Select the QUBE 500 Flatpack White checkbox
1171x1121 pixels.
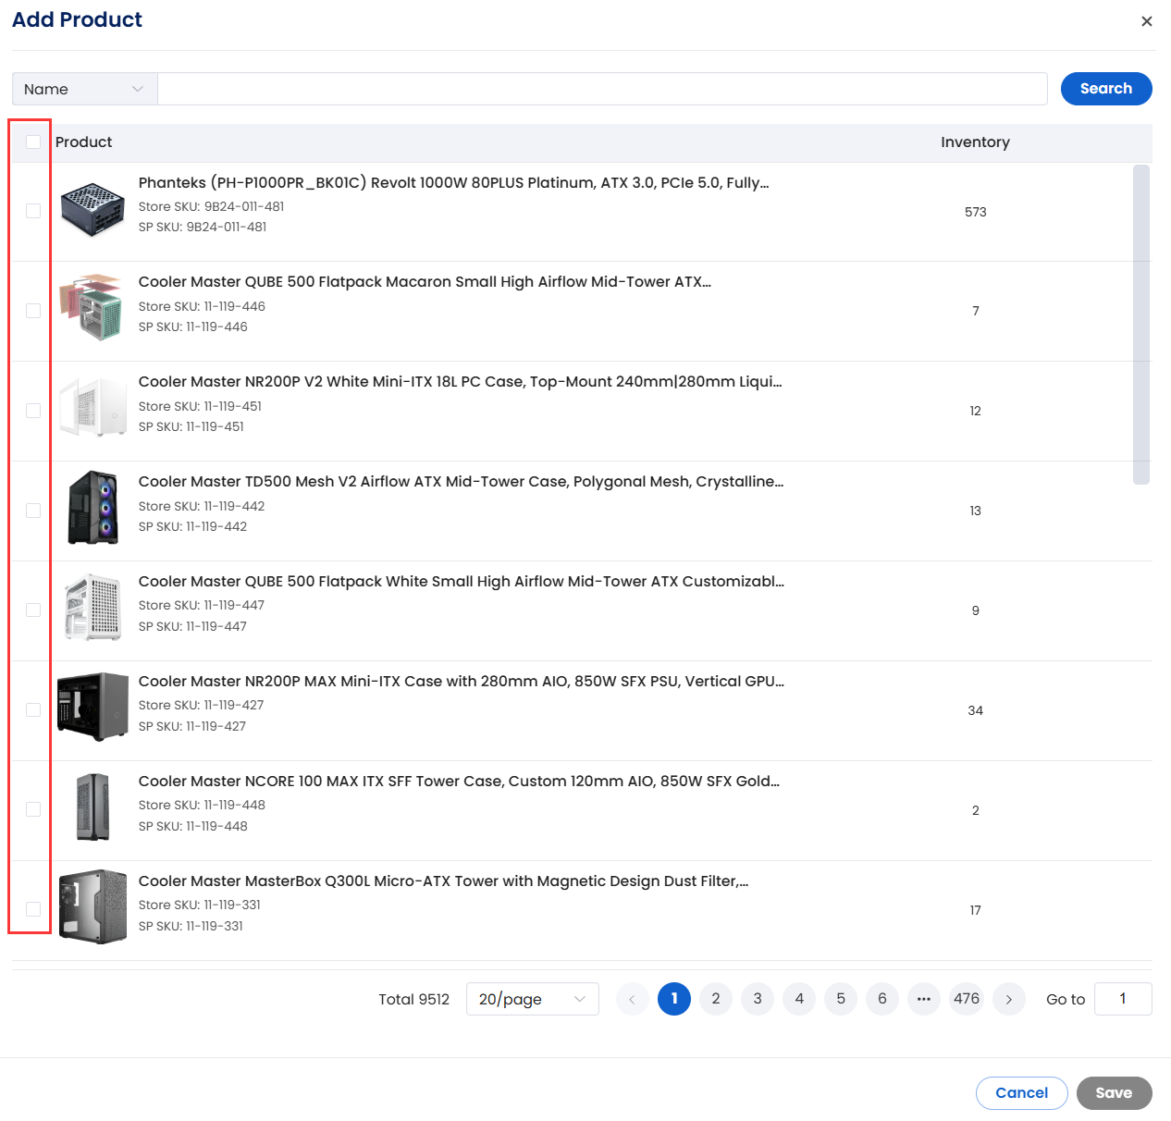[x=33, y=610]
